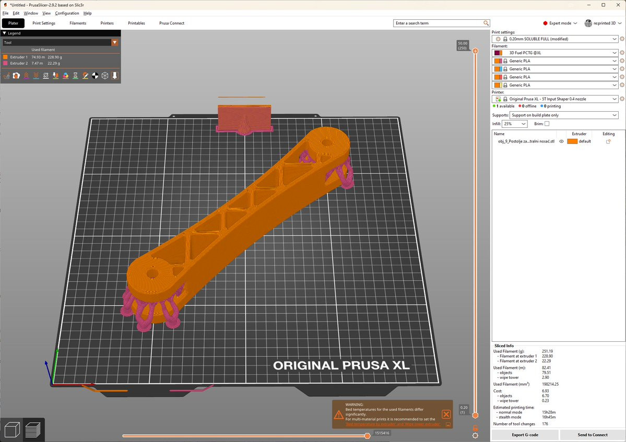Open Original Prusa XL printer dropdown
This screenshot has height=442, width=626.
[556, 99]
